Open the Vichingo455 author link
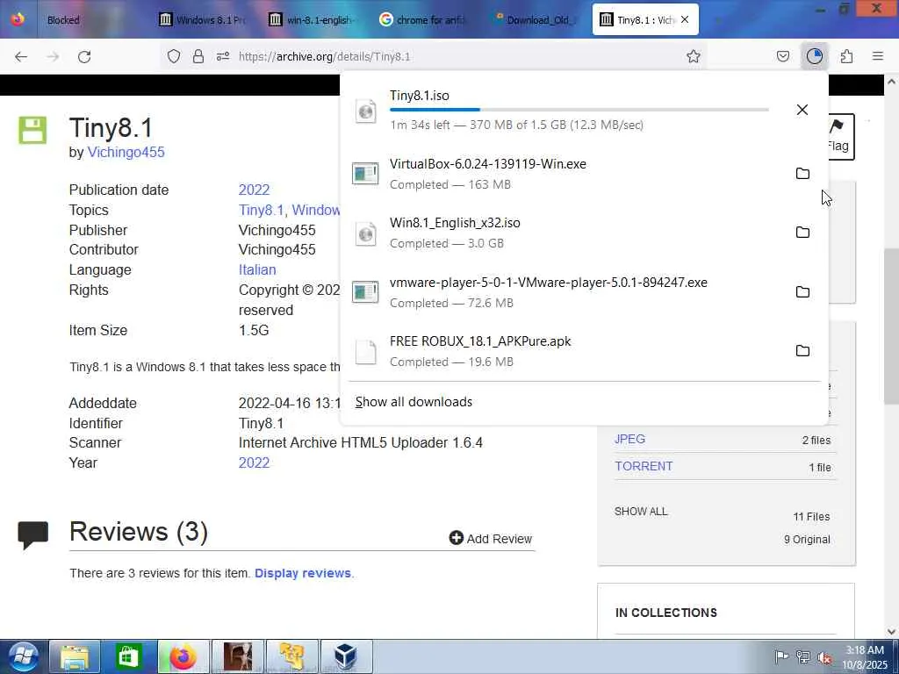The image size is (899, 674). [x=126, y=152]
